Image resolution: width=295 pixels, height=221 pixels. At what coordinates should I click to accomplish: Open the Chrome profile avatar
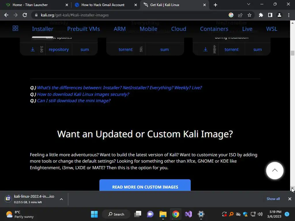coord(279,15)
